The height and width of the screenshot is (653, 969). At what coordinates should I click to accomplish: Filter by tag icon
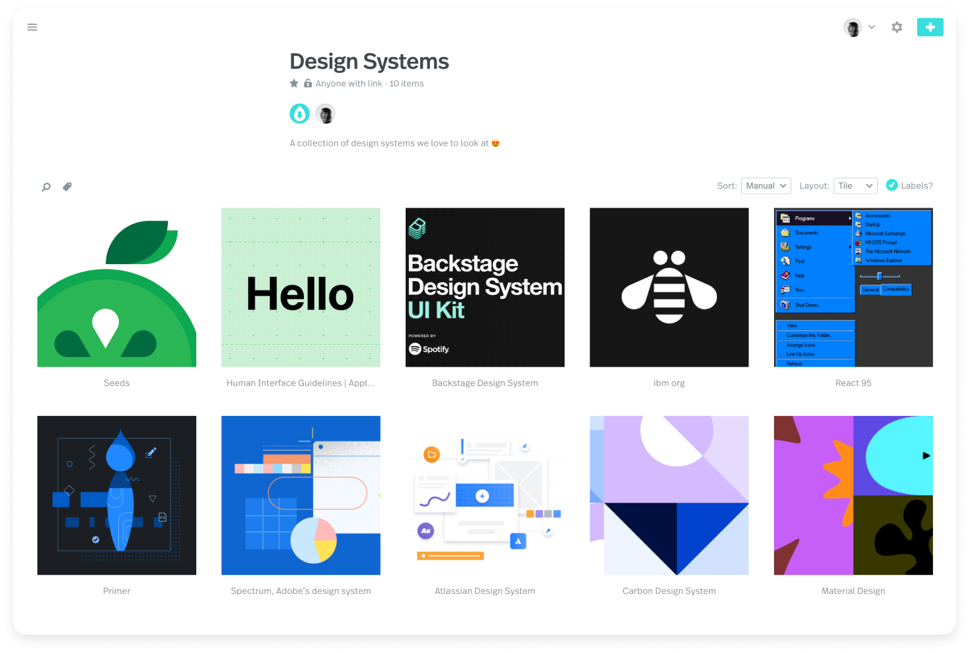coord(67,187)
